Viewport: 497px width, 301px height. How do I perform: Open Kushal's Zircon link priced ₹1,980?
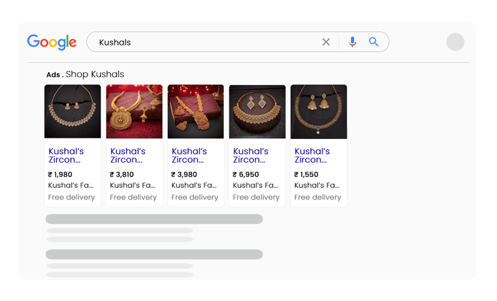coord(66,155)
